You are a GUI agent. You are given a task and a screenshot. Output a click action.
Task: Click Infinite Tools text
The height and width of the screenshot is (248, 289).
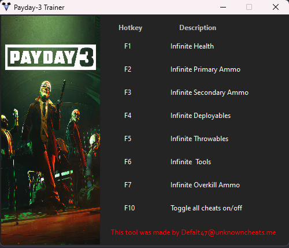191,162
